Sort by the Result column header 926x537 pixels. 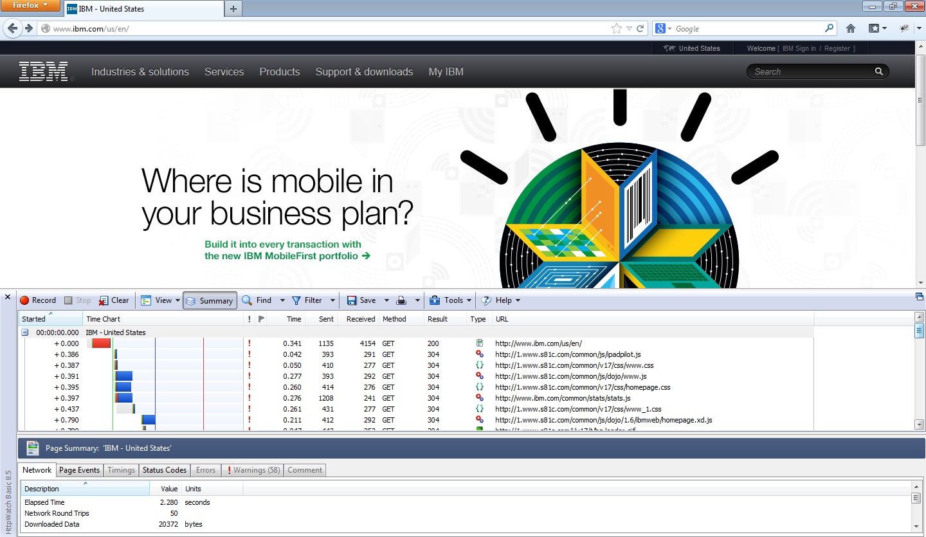tap(445, 319)
